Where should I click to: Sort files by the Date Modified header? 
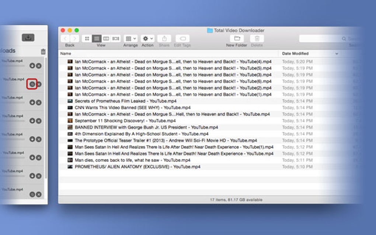[x=295, y=53]
